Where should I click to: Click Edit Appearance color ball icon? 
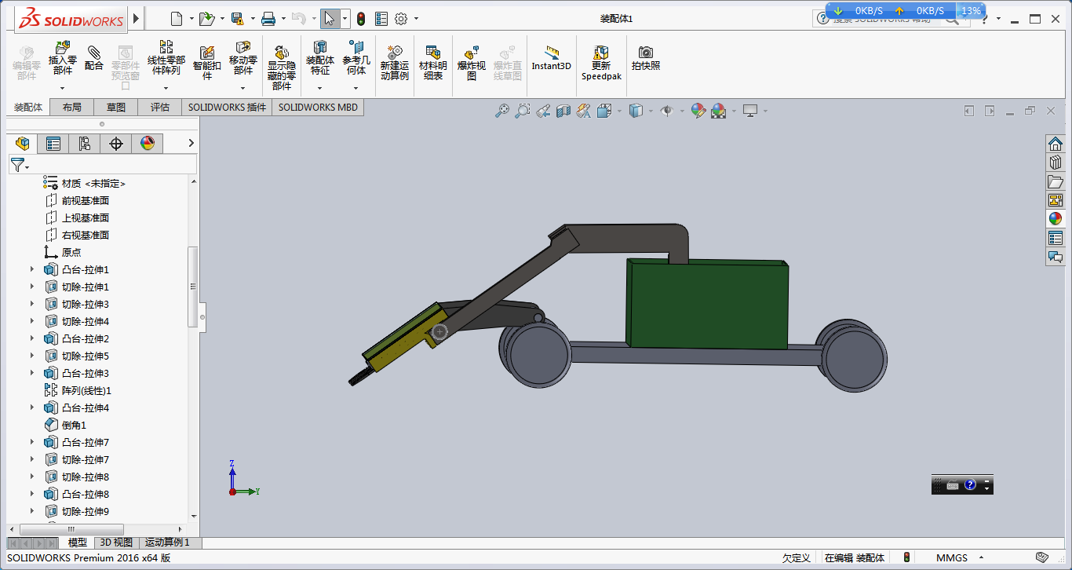698,111
